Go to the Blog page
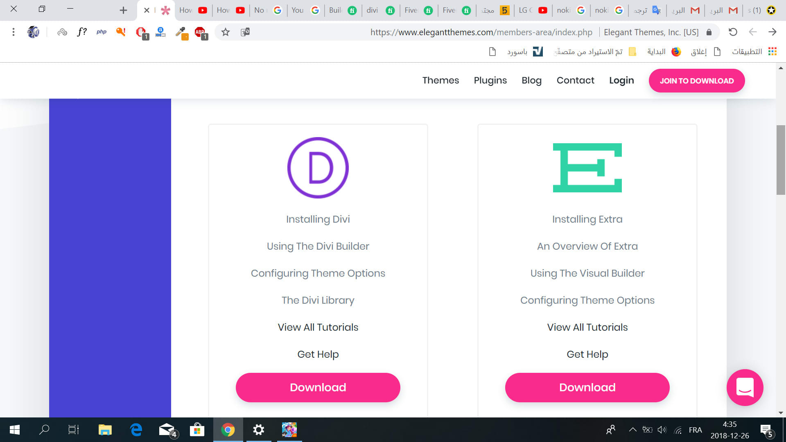The height and width of the screenshot is (442, 786). 531,80
